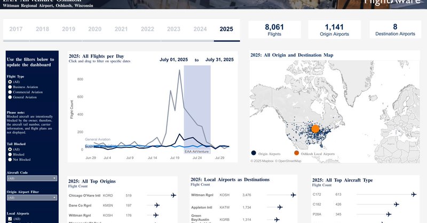Screen dimensions: 427x223
Task: Click the Jul 19 axis label
Action: coord(175,158)
